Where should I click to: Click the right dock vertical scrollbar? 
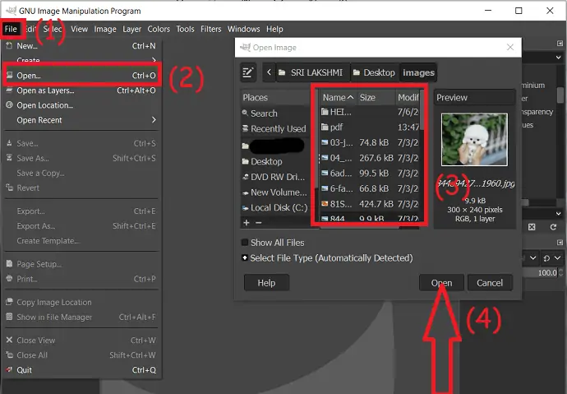click(x=560, y=95)
